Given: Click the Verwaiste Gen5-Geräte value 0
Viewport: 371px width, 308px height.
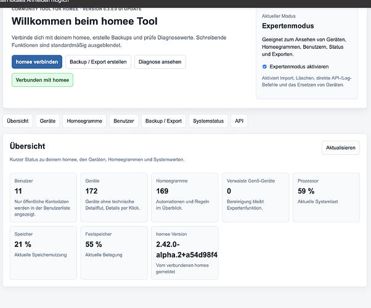Looking at the screenshot, I should point(229,191).
